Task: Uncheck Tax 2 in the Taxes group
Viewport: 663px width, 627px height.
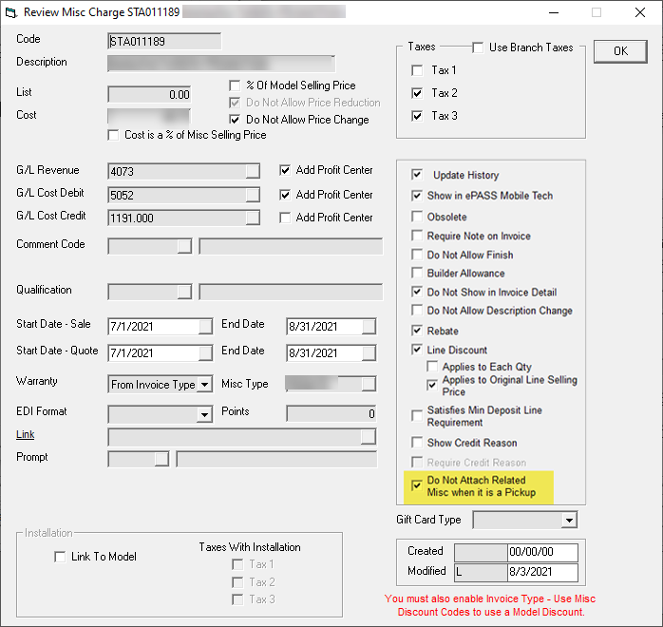Action: [417, 93]
